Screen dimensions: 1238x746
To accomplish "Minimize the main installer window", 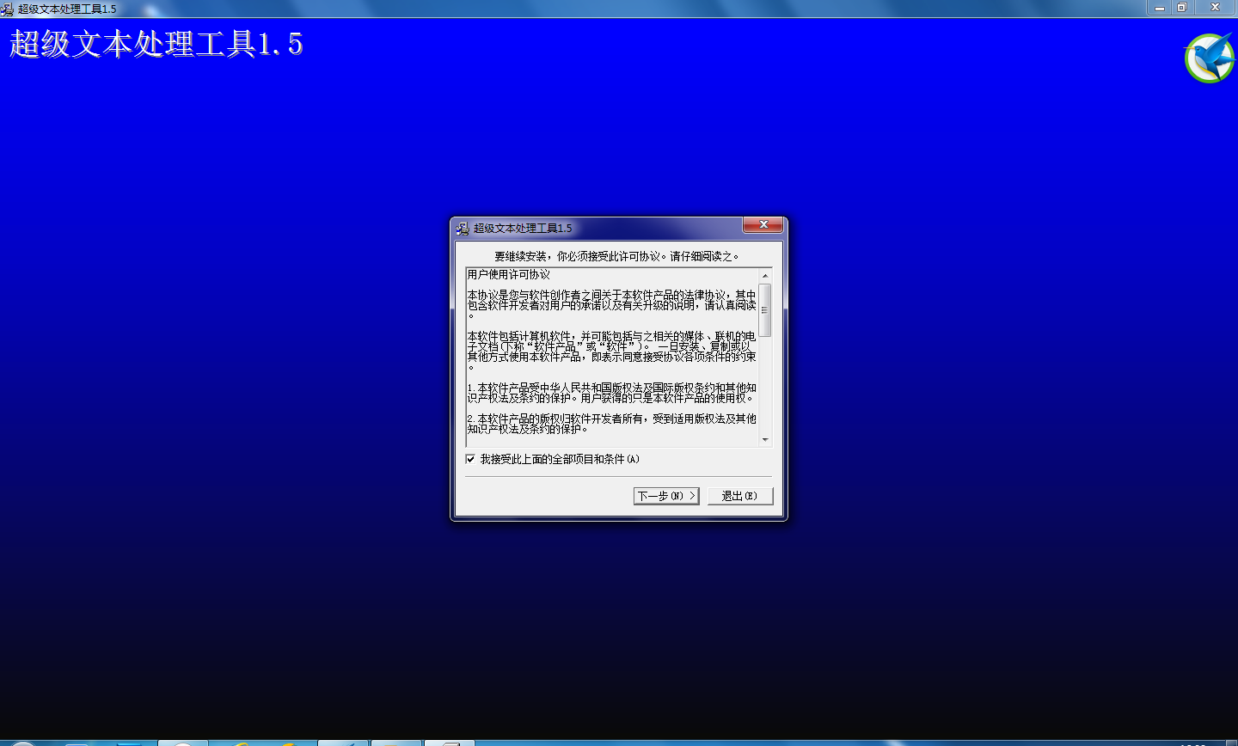I will tap(1160, 8).
